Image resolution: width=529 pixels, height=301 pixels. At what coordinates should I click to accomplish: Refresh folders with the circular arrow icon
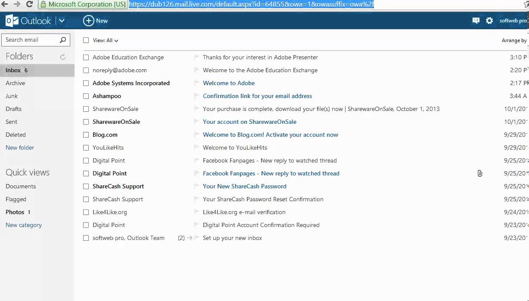(63, 57)
